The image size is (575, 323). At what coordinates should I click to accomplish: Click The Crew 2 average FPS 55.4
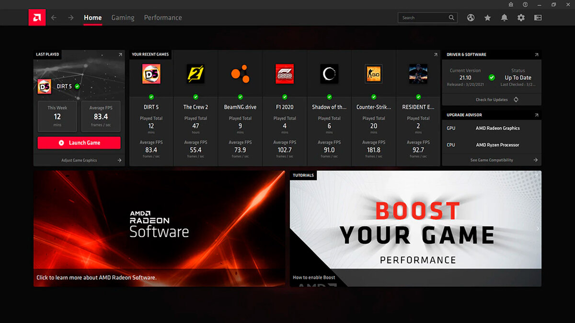click(x=195, y=150)
